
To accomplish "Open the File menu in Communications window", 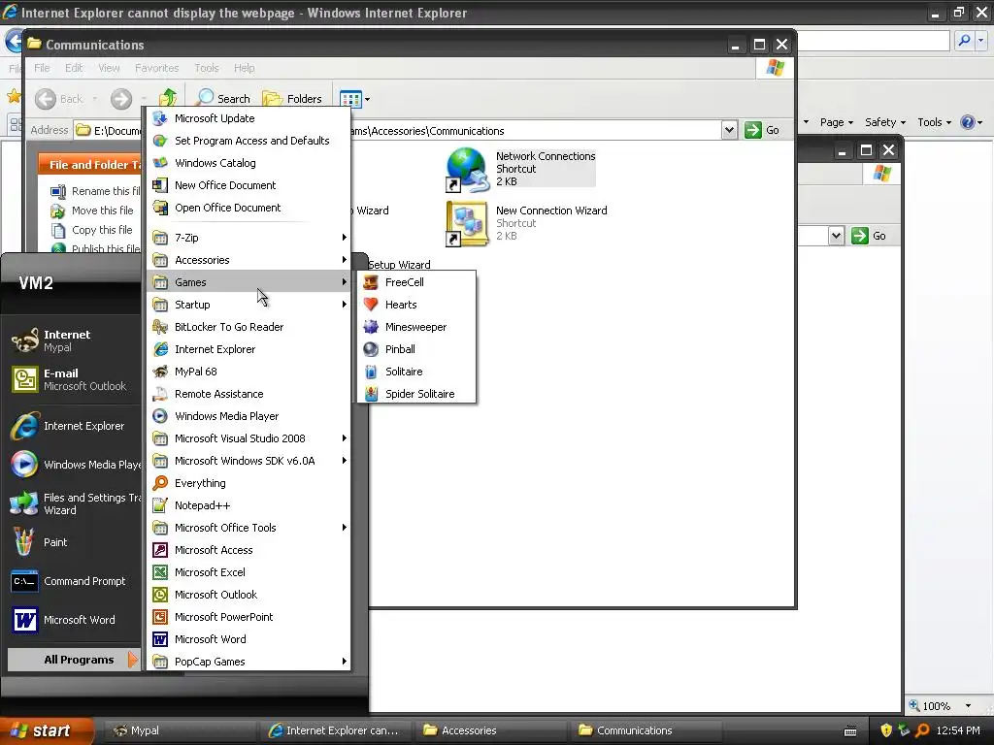I will (x=42, y=68).
